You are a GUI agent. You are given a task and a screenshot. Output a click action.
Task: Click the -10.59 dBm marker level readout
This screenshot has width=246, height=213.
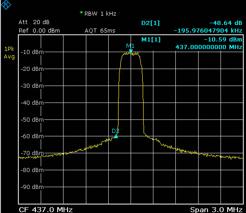[x=223, y=39]
